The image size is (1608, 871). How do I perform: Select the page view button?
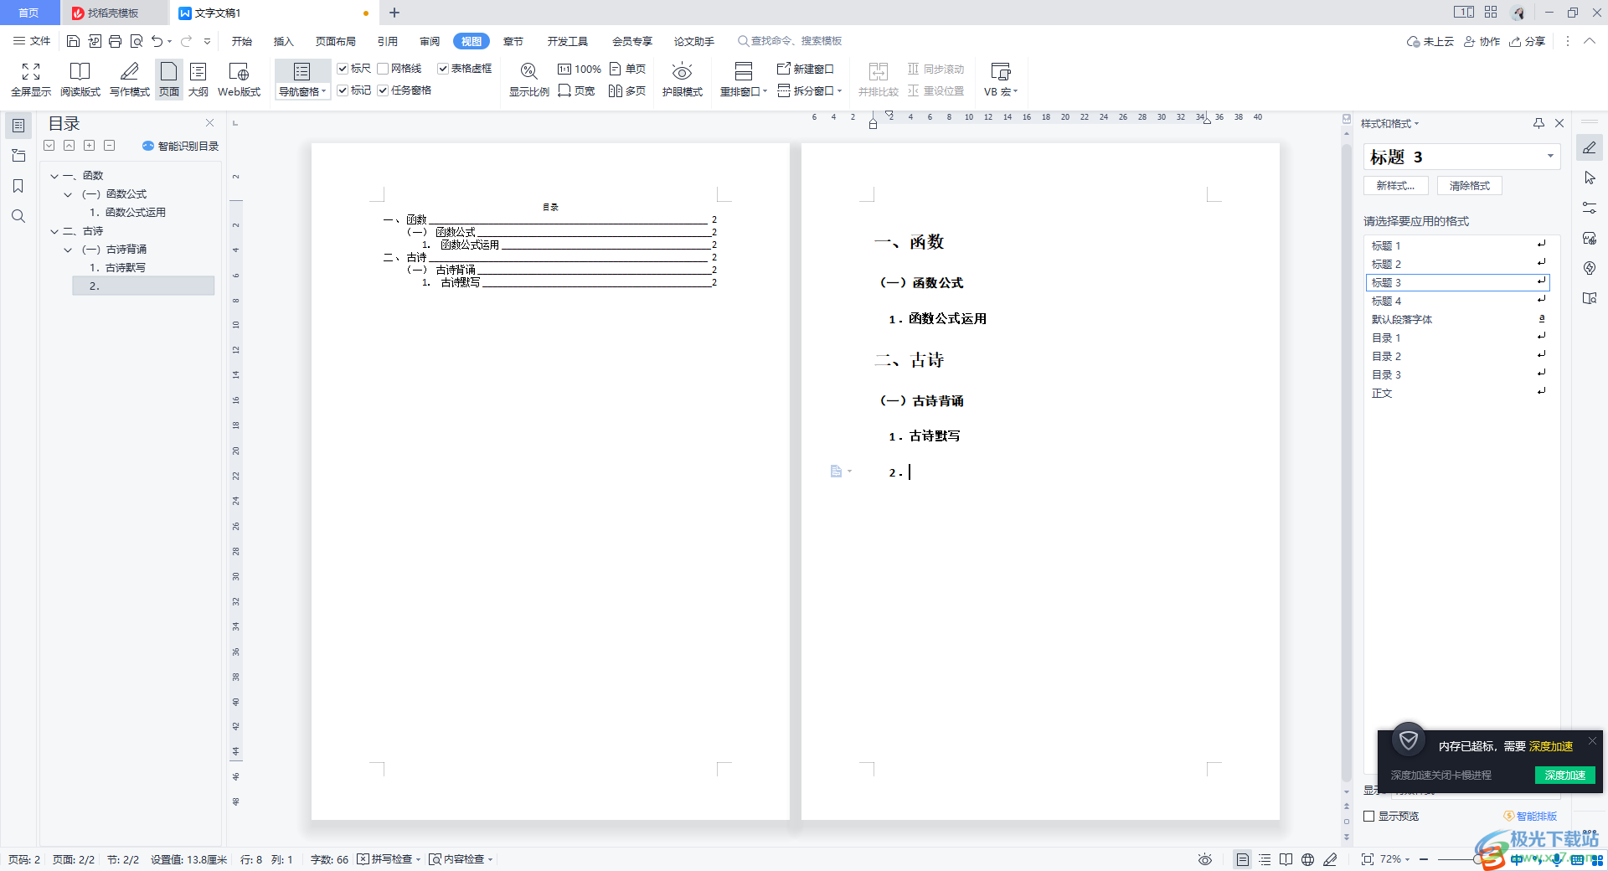tap(169, 80)
